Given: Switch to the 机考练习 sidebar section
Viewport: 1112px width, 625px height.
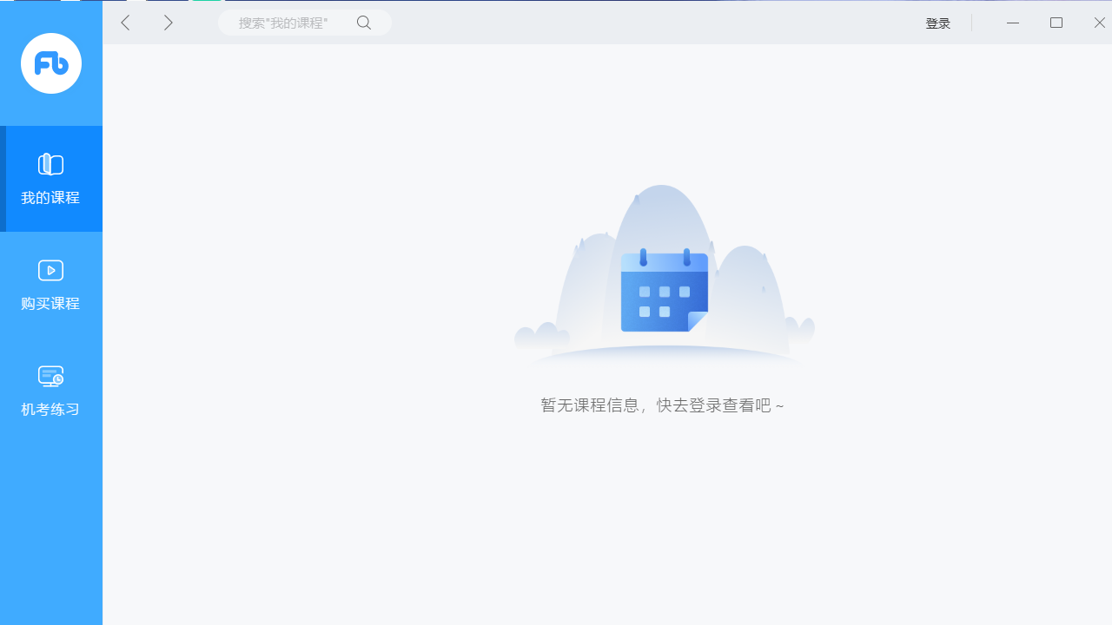Looking at the screenshot, I should [x=50, y=391].
